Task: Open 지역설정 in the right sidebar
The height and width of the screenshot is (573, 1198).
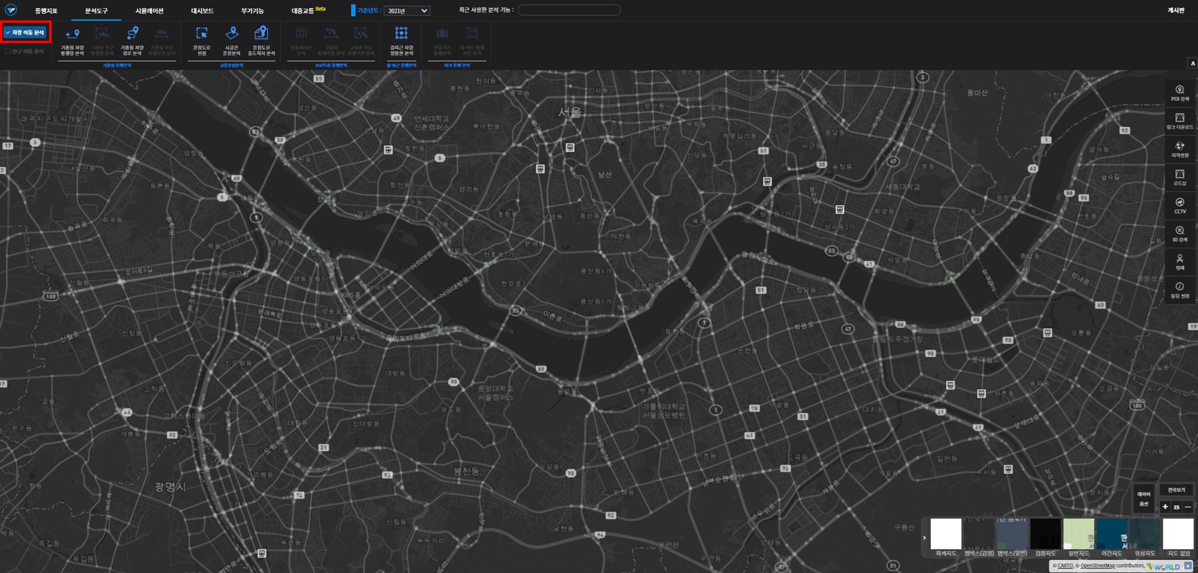Action: 1180,149
